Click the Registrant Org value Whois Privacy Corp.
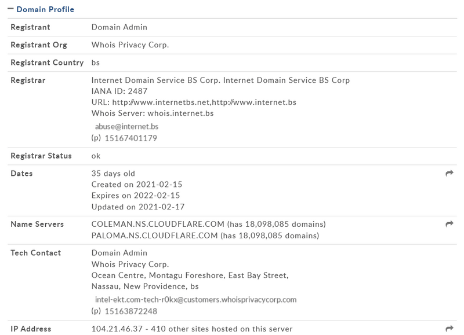 point(130,45)
